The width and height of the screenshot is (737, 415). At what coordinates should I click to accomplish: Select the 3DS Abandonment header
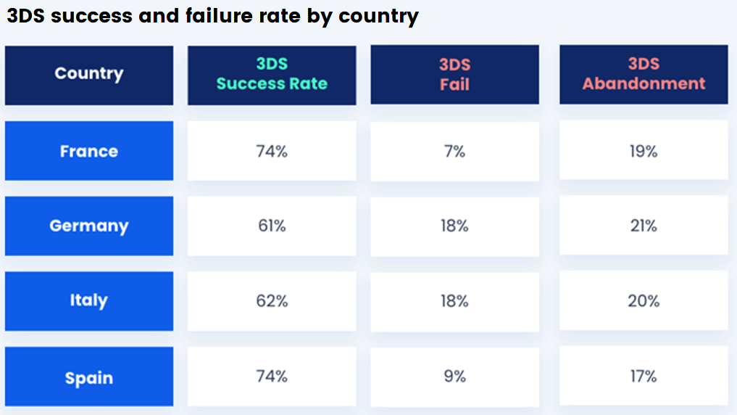coord(644,74)
